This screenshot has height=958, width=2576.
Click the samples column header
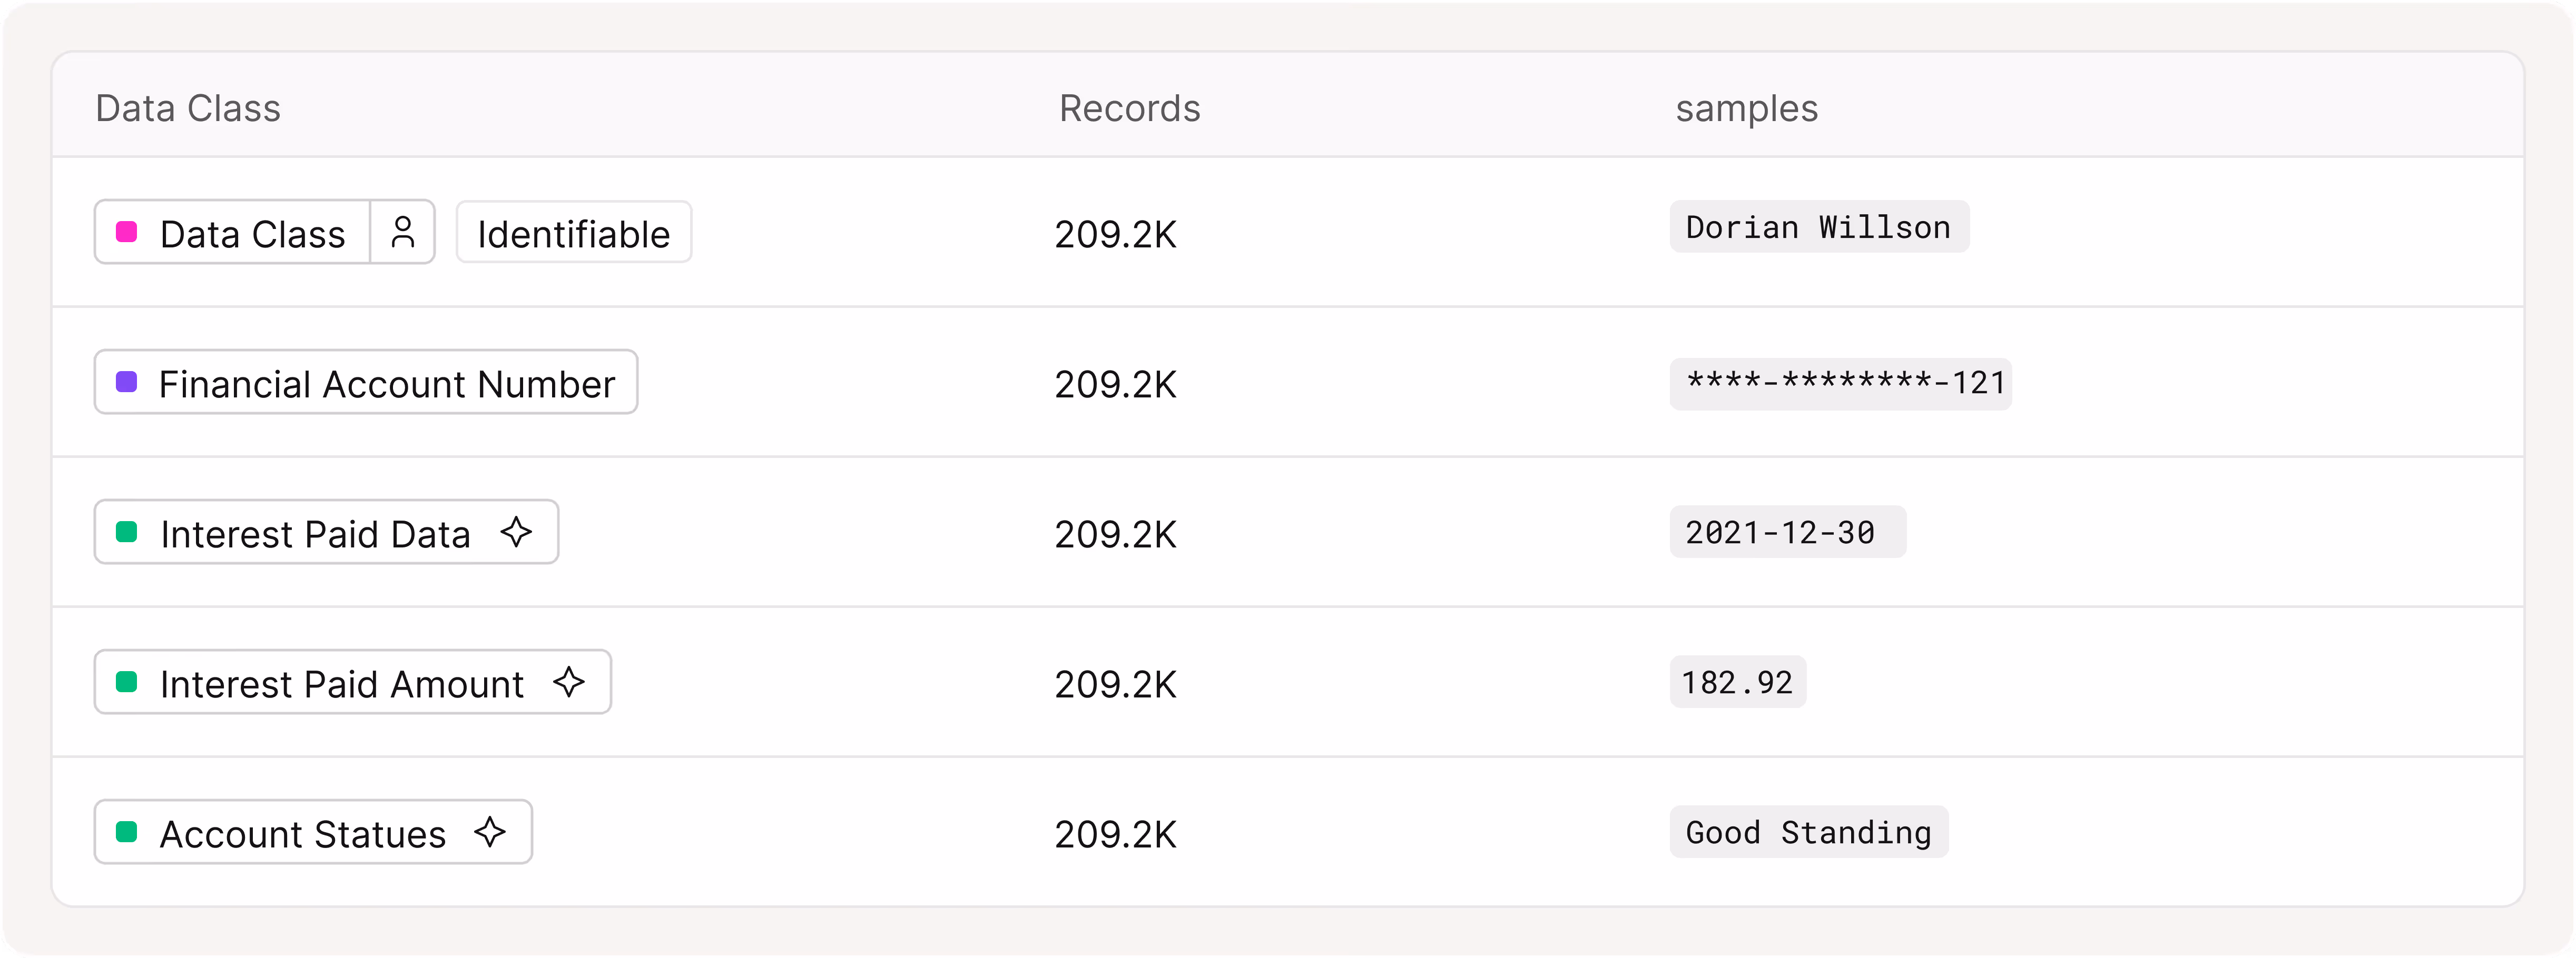click(x=1747, y=108)
